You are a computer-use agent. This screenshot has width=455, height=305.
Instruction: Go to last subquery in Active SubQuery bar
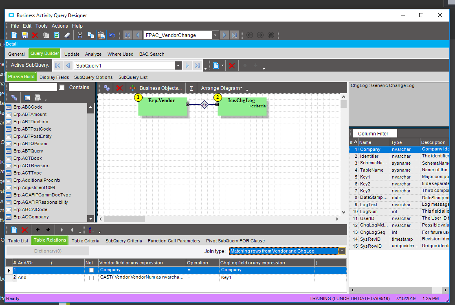(x=197, y=65)
